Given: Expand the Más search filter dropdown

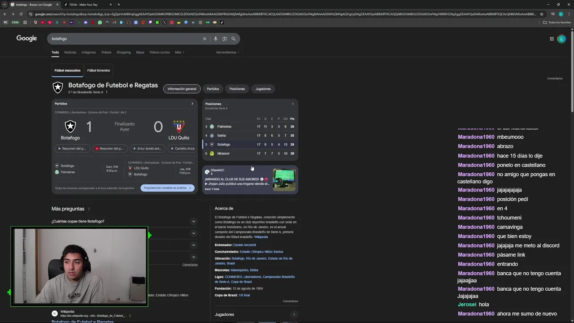Looking at the screenshot, I should click(179, 52).
